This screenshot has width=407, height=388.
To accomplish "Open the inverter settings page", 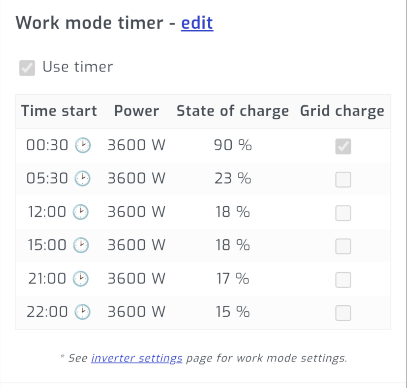I will tap(137, 358).
